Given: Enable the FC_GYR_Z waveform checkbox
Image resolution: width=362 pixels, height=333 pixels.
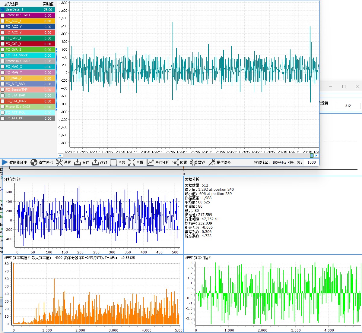Looking at the screenshot, I should point(3,50).
